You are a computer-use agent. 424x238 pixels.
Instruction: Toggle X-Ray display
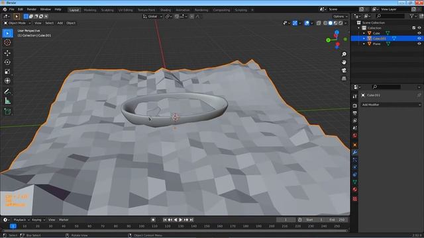[x=319, y=23]
